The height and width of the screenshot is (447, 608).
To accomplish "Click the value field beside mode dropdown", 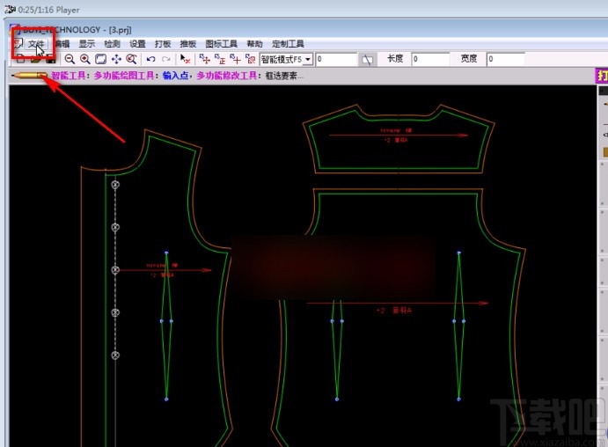I will click(x=336, y=59).
